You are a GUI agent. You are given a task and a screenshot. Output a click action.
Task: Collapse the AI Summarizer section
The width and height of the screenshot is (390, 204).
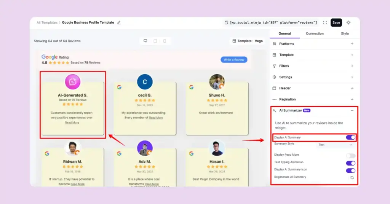(x=352, y=111)
